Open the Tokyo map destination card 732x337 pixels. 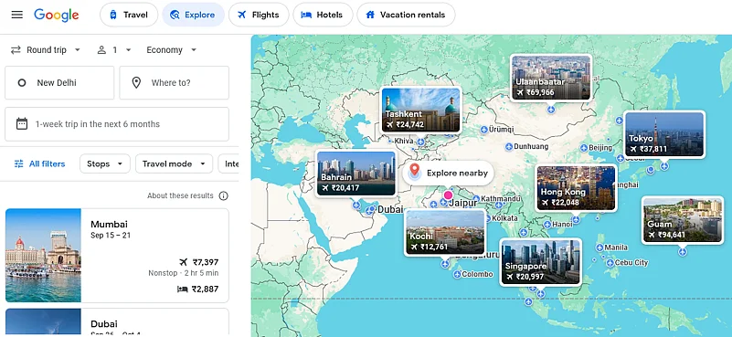663,134
